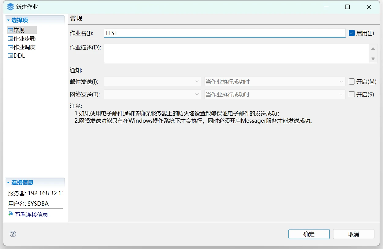Enable the 邮件发送 开启(M) checkbox
This screenshot has height=249, width=383.
[x=351, y=81]
